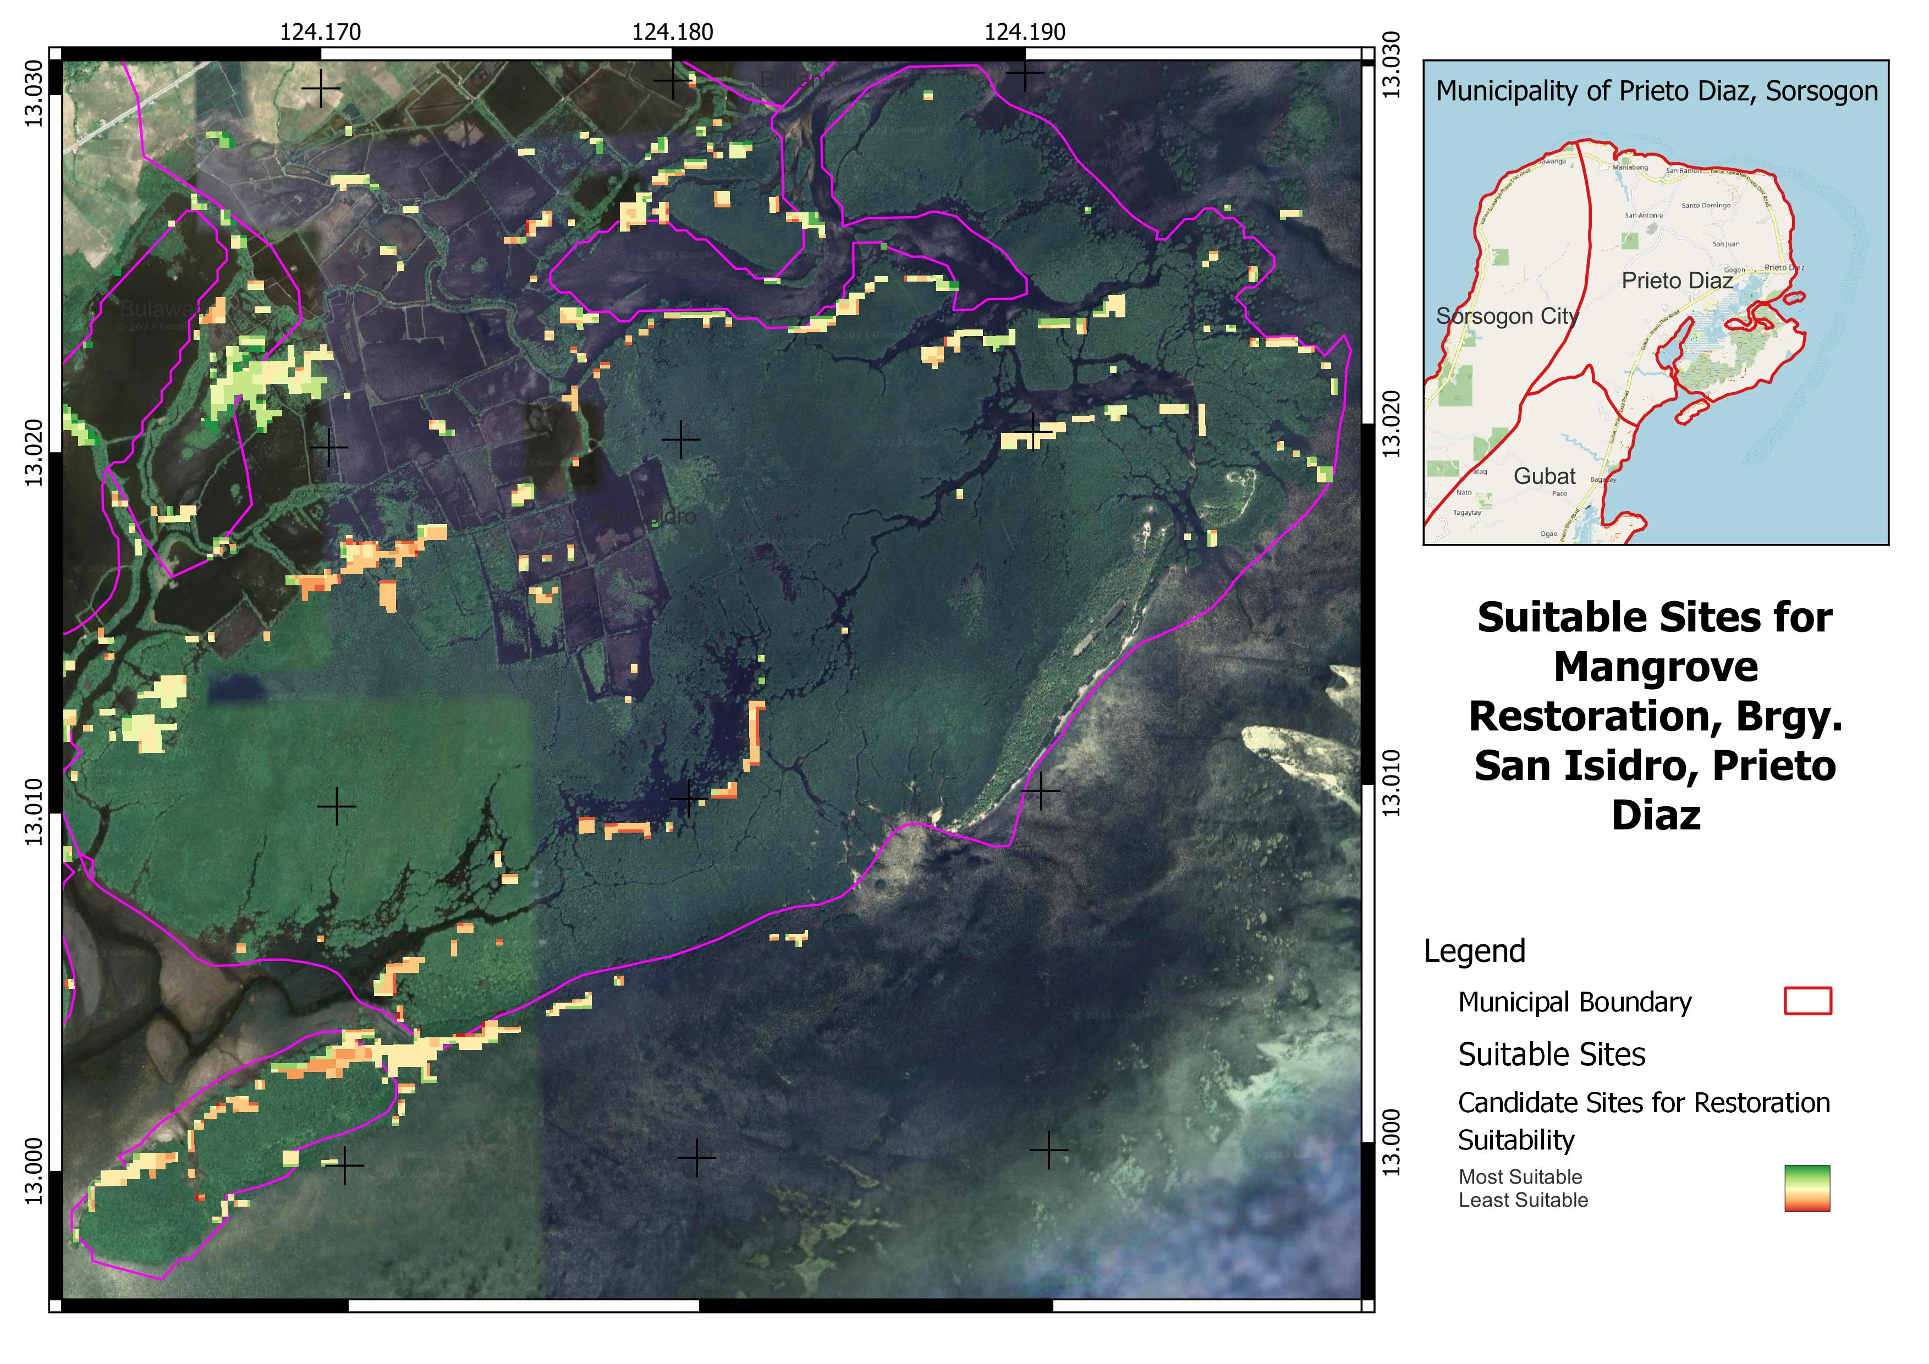Viewport: 1929px width, 1364px height.
Task: Click the right-side 13.010 latitude label
Action: (1391, 784)
